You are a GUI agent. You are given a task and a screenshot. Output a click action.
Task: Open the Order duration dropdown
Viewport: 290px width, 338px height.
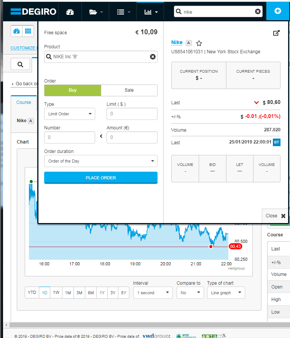(x=100, y=161)
